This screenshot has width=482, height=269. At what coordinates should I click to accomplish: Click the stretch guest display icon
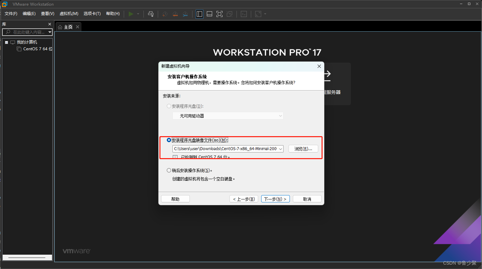click(x=258, y=14)
